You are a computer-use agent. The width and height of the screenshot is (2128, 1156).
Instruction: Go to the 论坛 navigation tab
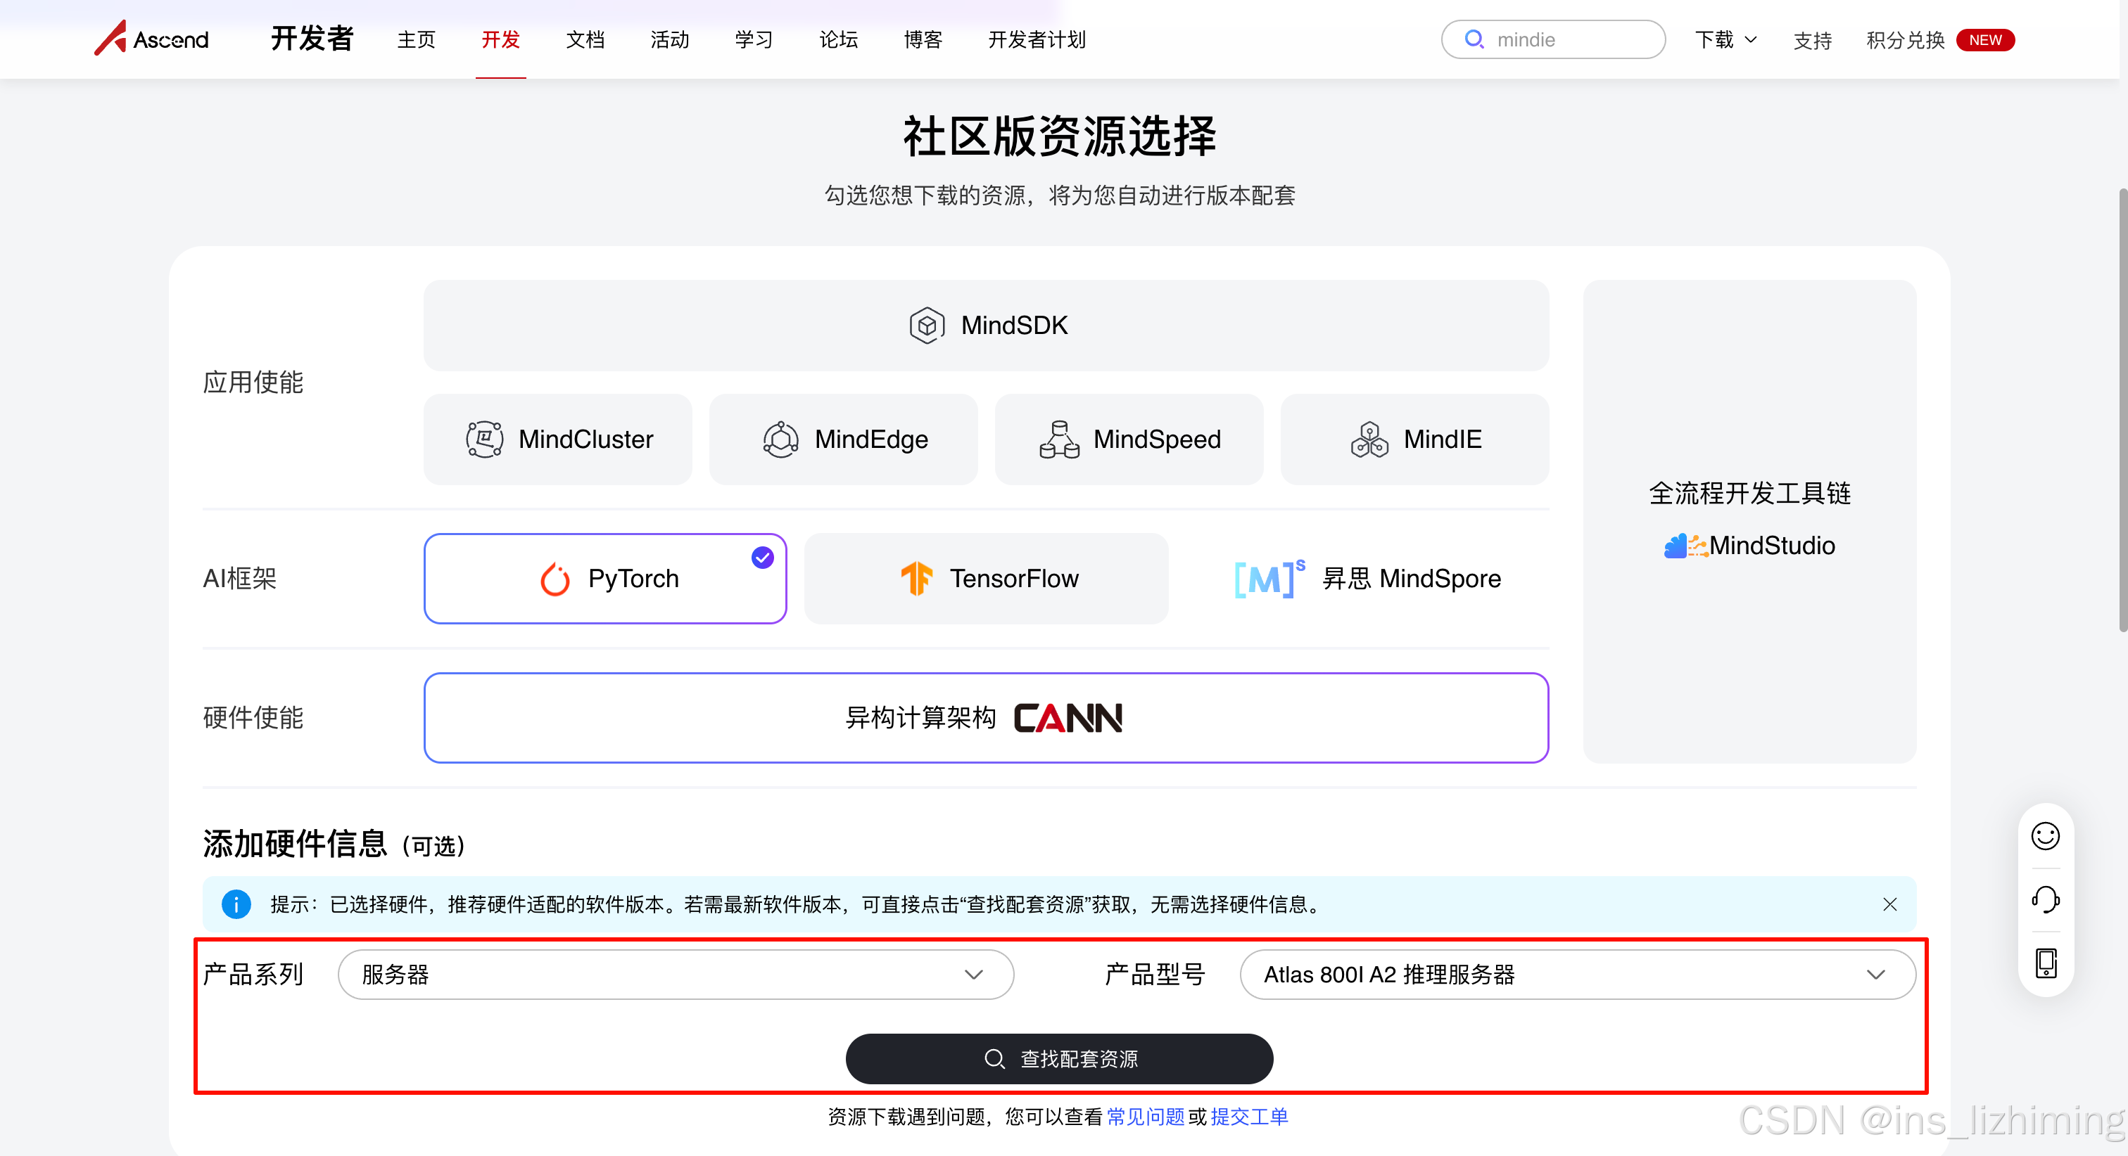point(837,39)
